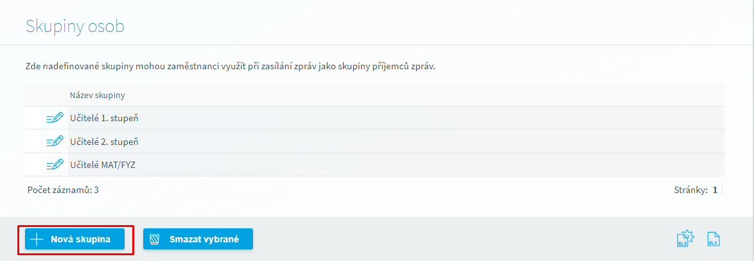
Task: Choose the Učitelé MAT/FYZ group name
Action: click(x=103, y=164)
